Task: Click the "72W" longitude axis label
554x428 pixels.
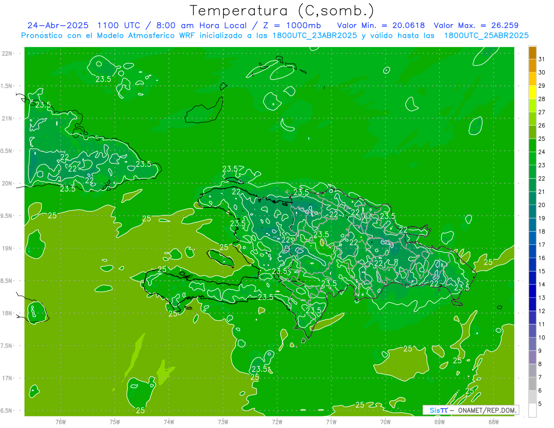Action: (277, 421)
